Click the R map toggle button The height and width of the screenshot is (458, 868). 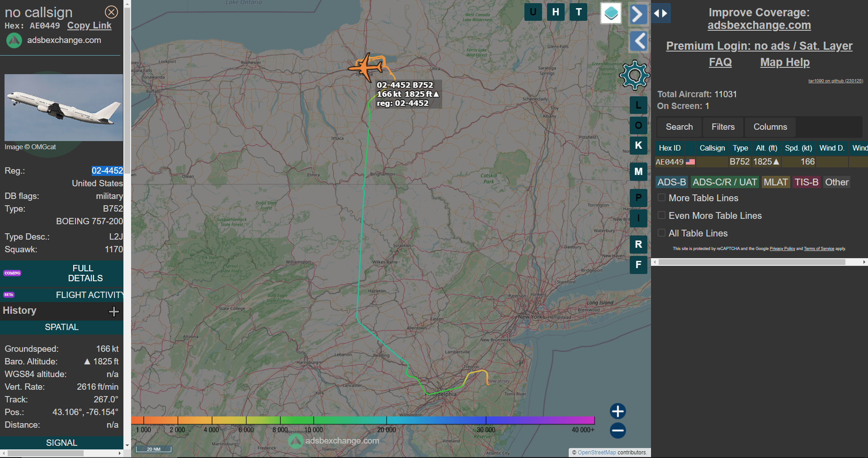(x=638, y=244)
